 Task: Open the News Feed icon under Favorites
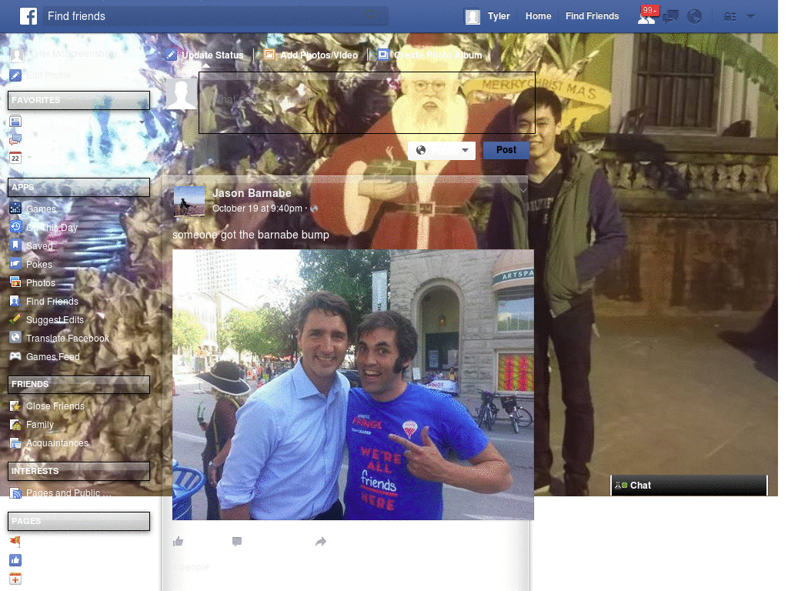(x=15, y=121)
